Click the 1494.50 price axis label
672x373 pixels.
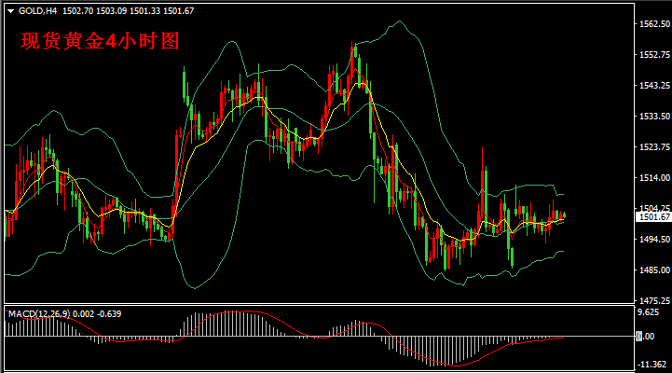pos(654,240)
